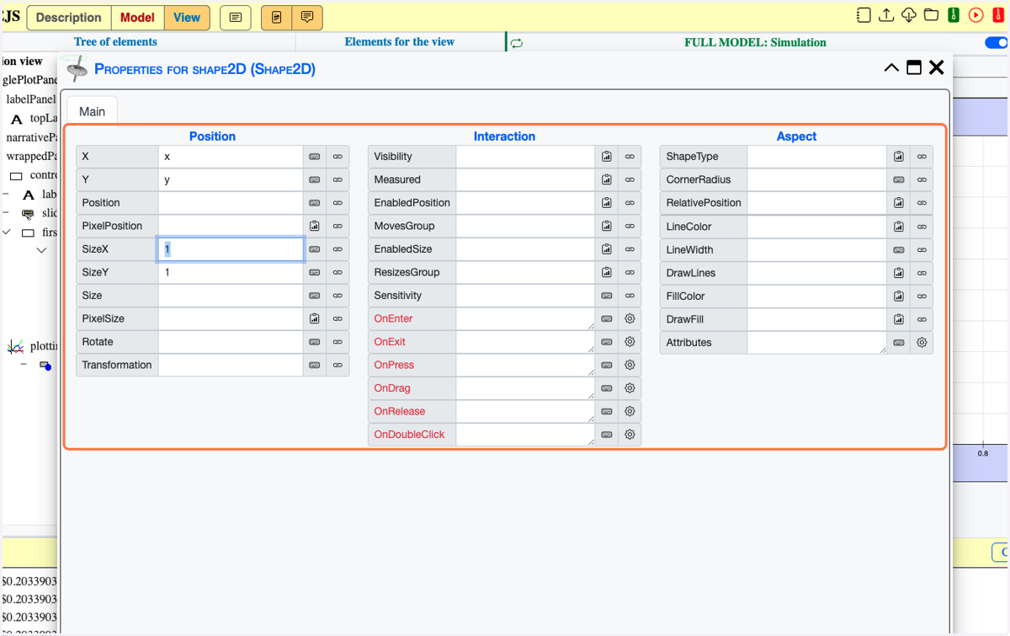The image size is (1010, 636).
Task: Click the SizeX property label button
Action: (117, 249)
